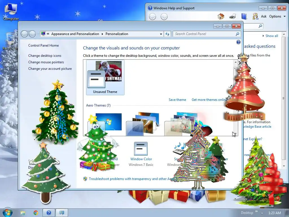Click the Print icon in Windows Help
This screenshot has width=289, height=217.
(233, 16)
